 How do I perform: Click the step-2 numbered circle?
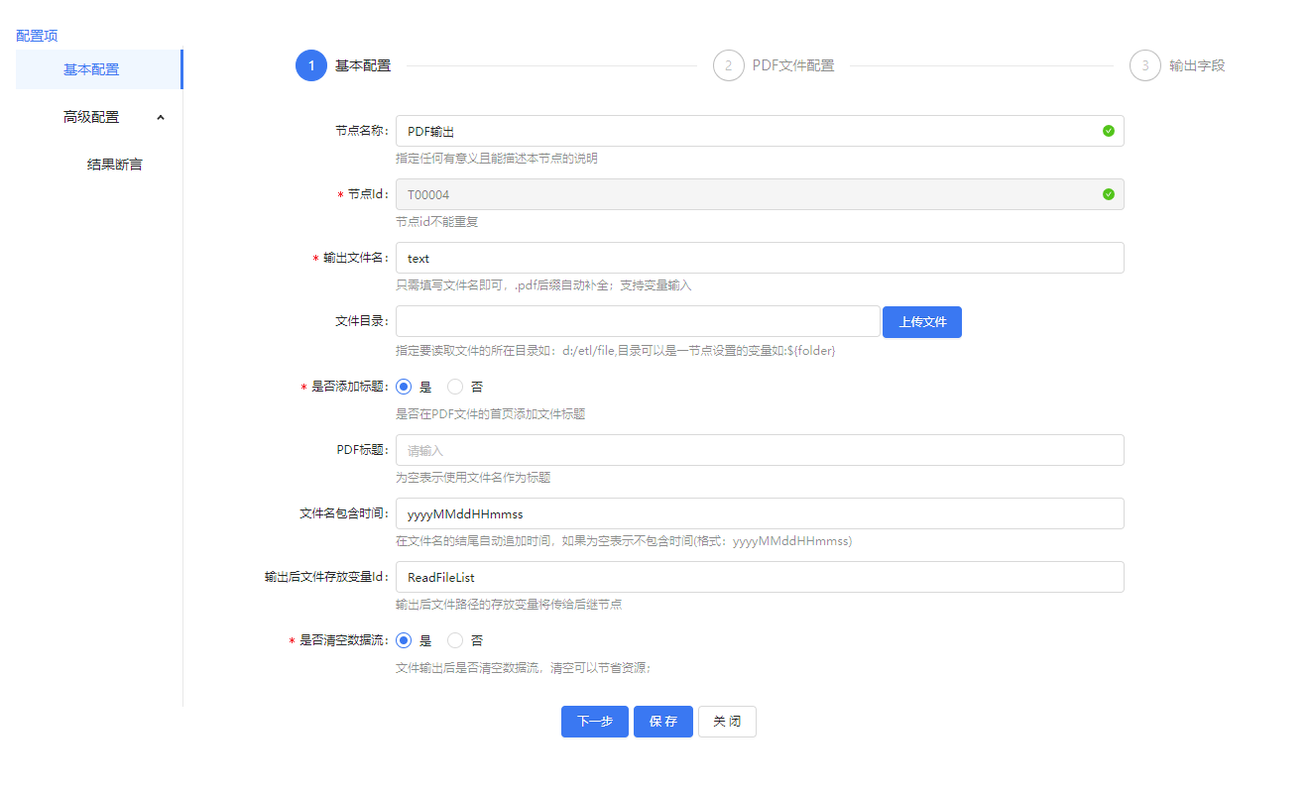pos(728,64)
